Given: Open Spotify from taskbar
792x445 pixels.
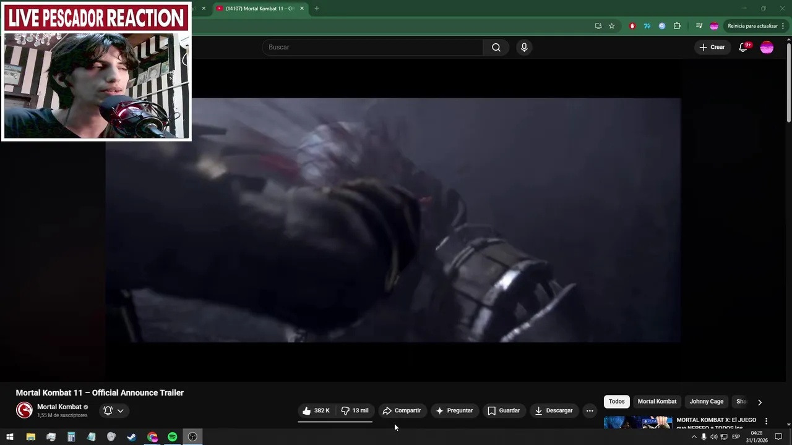Looking at the screenshot, I should [x=173, y=437].
